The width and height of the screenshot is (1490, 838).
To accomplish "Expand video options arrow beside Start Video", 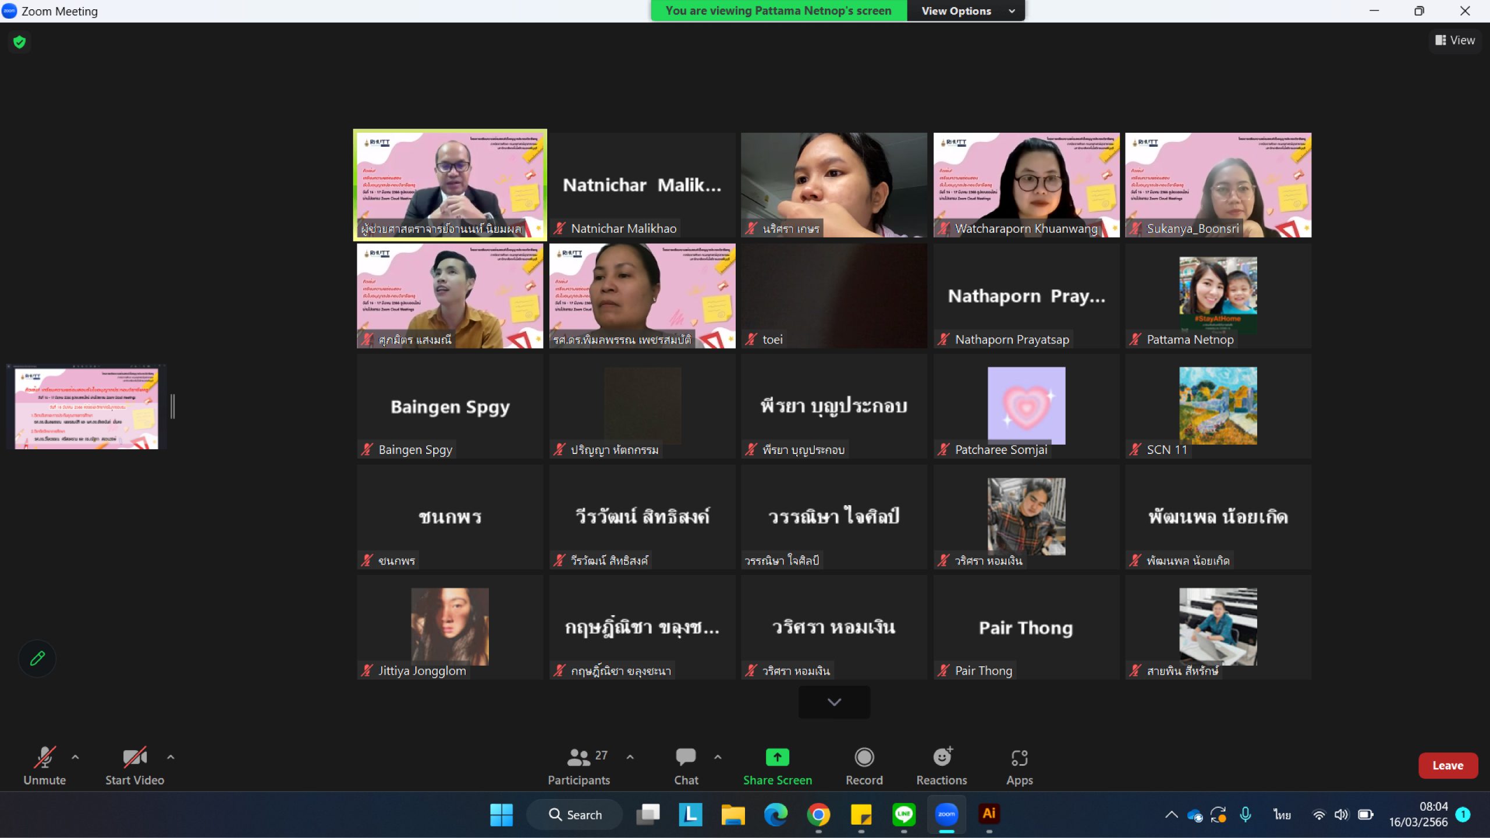I will 171,757.
